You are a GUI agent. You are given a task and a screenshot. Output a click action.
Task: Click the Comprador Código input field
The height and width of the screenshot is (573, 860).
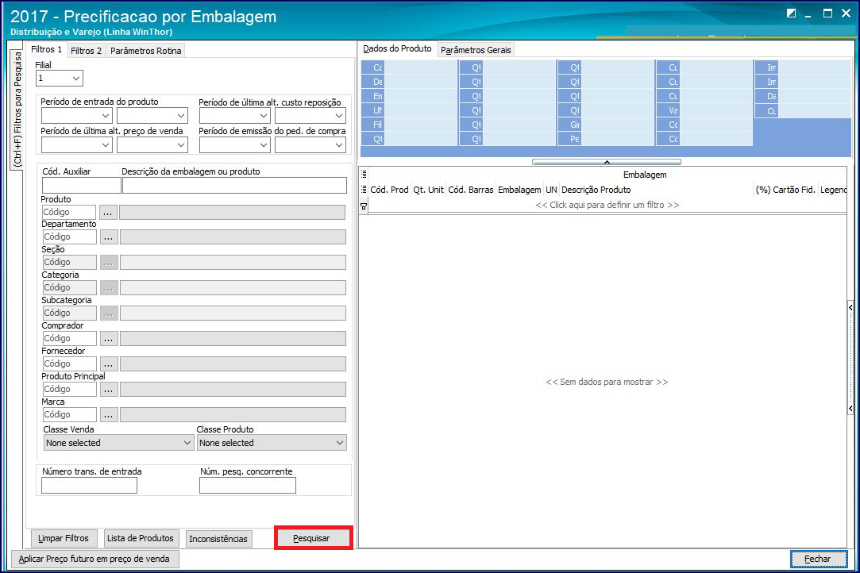click(x=70, y=338)
